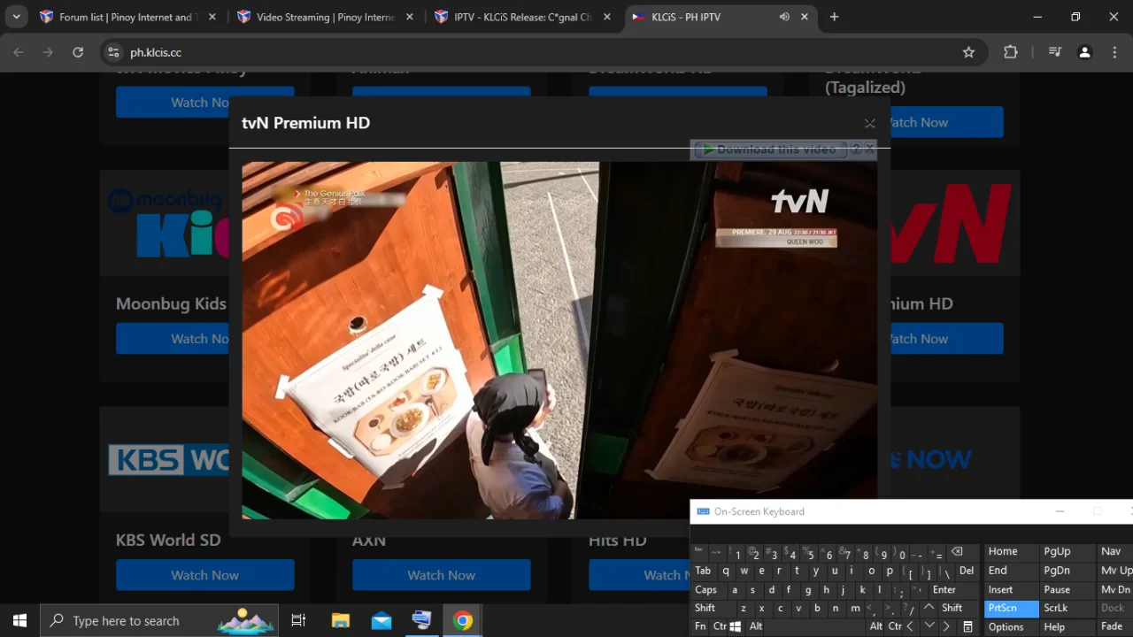Open the Chrome extensions menu
Screen dimensions: 1133x637
[x=1011, y=52]
